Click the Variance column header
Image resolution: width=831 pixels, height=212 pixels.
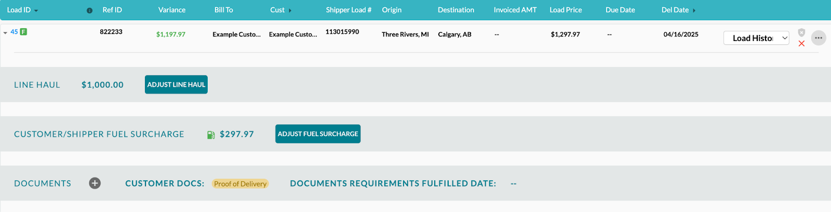pyautogui.click(x=172, y=10)
